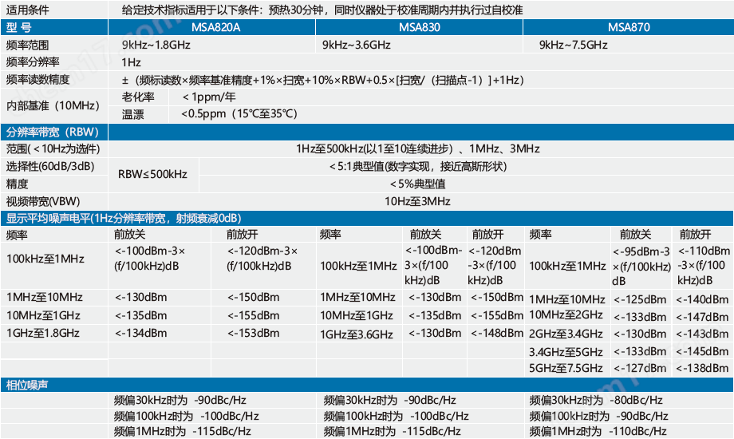Click the 频率读数精度 row label
This screenshot has width=734, height=439.
(x=37, y=80)
